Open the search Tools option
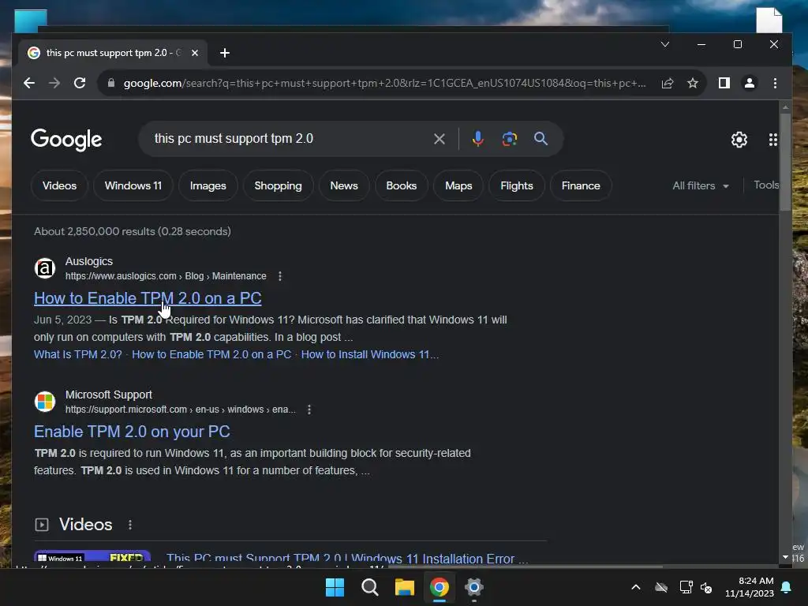 (765, 185)
